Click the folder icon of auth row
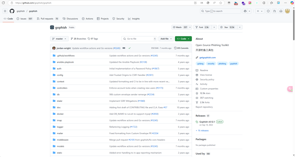Viewport: 295px width, 157px height. [x=54, y=68]
